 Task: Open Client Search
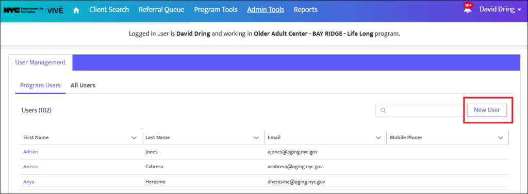[x=109, y=9]
